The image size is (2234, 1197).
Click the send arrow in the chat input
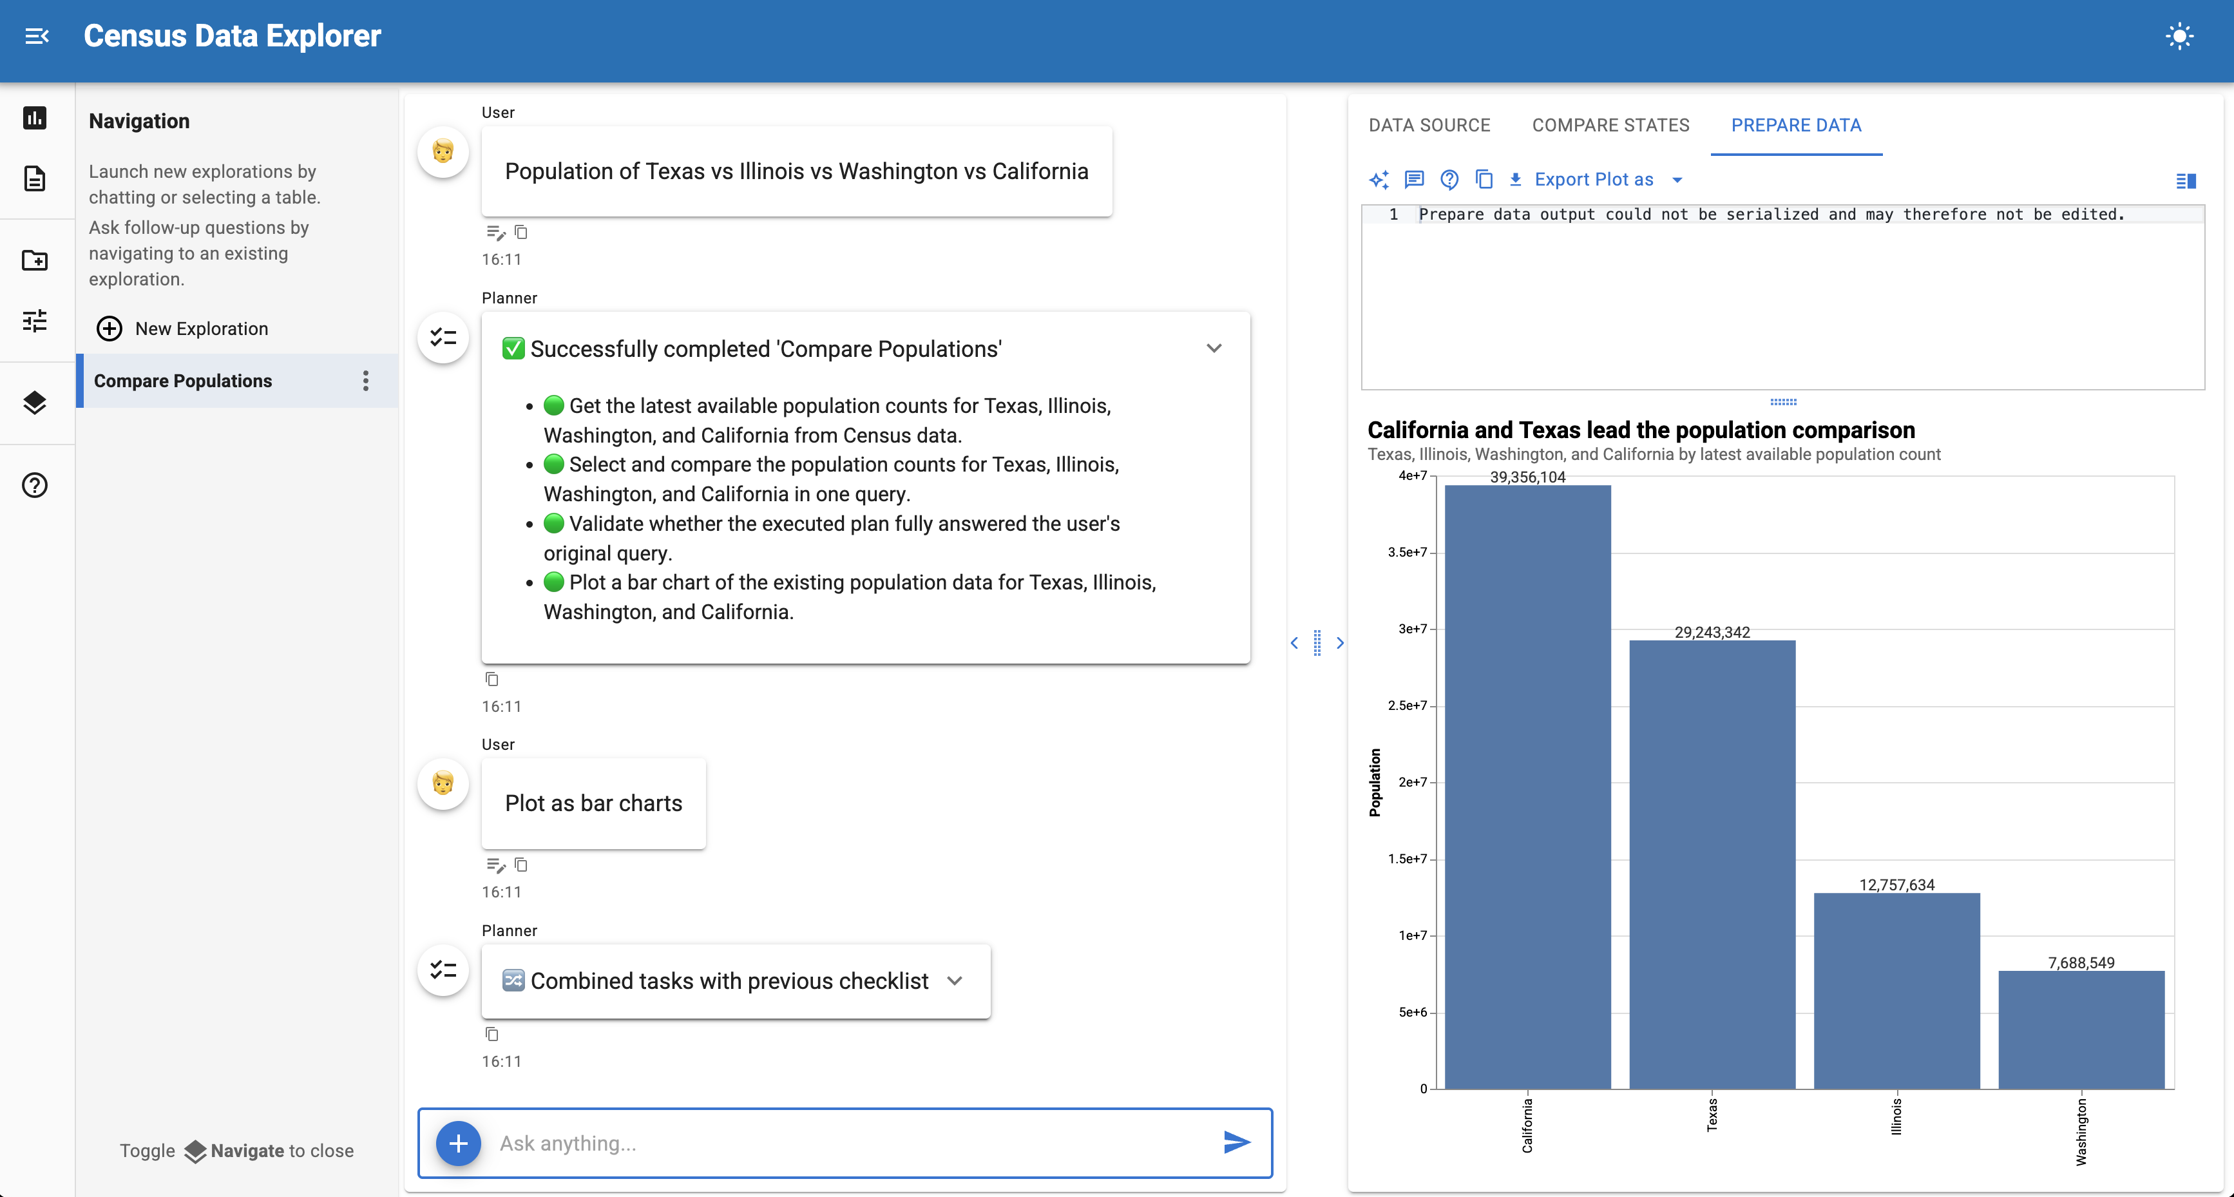point(1237,1142)
